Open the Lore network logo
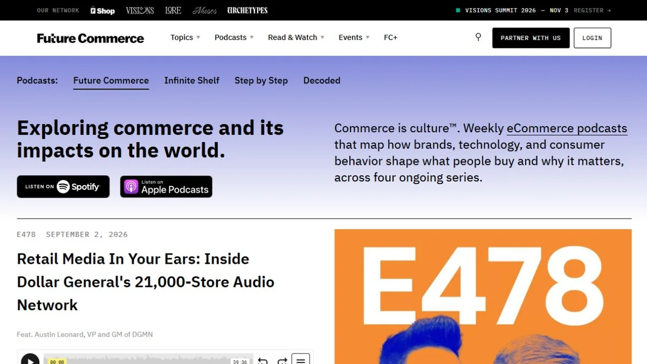Image resolution: width=647 pixels, height=364 pixels. (x=173, y=10)
